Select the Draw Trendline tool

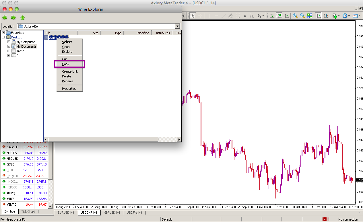(x=224, y=16)
